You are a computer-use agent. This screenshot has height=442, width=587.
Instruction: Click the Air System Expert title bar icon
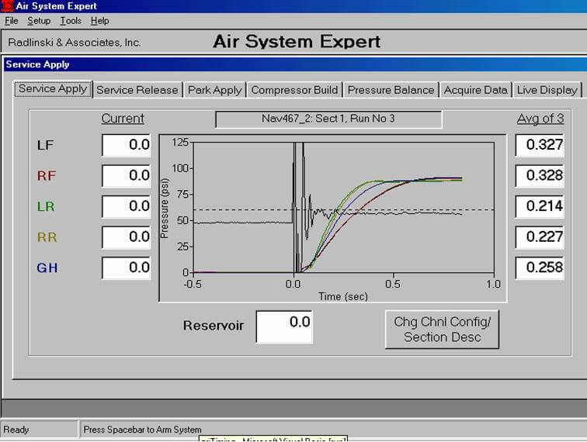(x=7, y=5)
